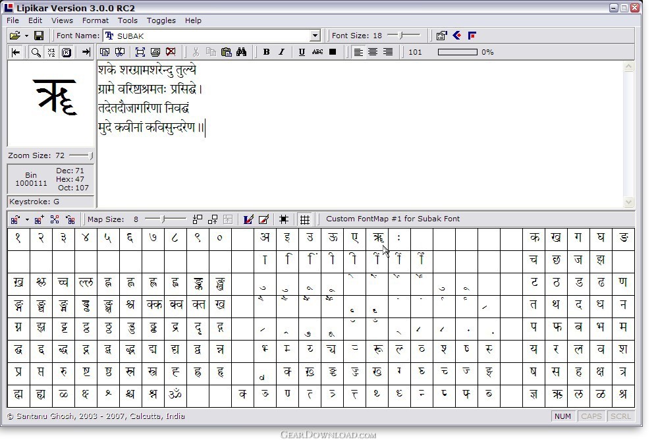Open the Format menu
The height and width of the screenshot is (440, 656).
(95, 20)
